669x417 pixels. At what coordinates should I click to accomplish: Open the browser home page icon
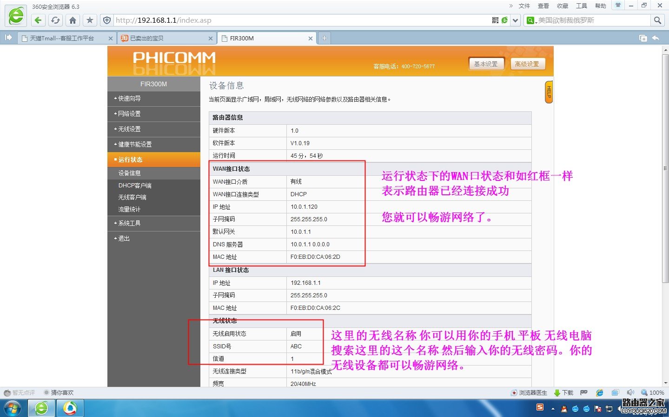tap(73, 20)
